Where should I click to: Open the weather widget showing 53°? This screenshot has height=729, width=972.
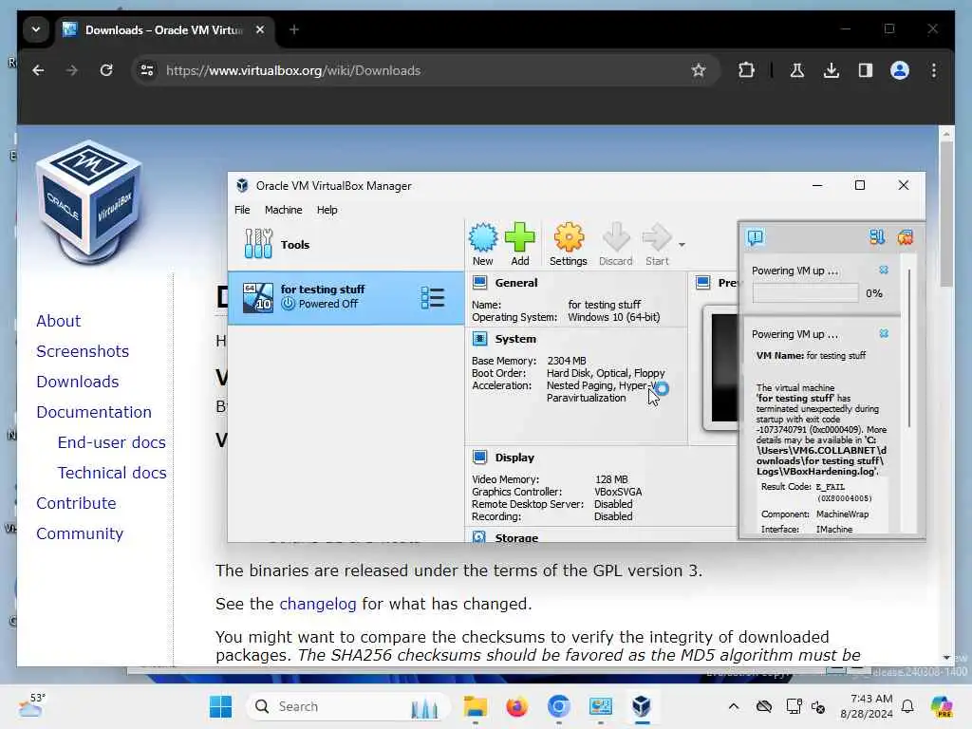point(31,705)
